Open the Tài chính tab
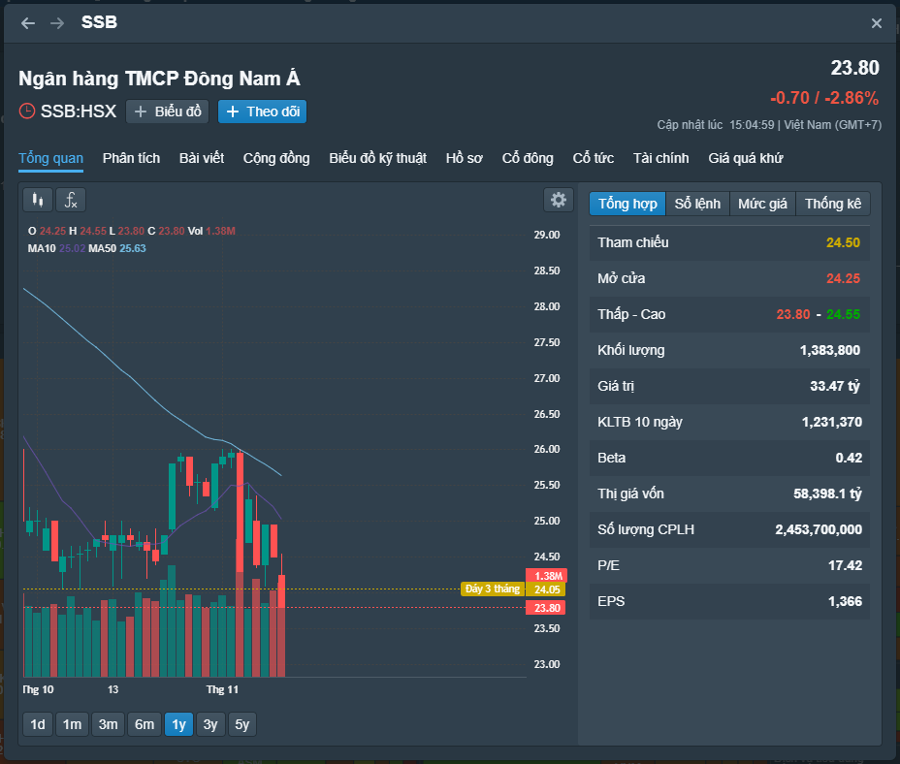The width and height of the screenshot is (900, 764). 661,158
